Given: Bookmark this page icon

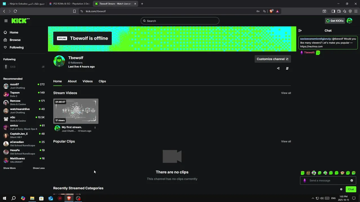Looking at the screenshot, I should tap(74, 11).
